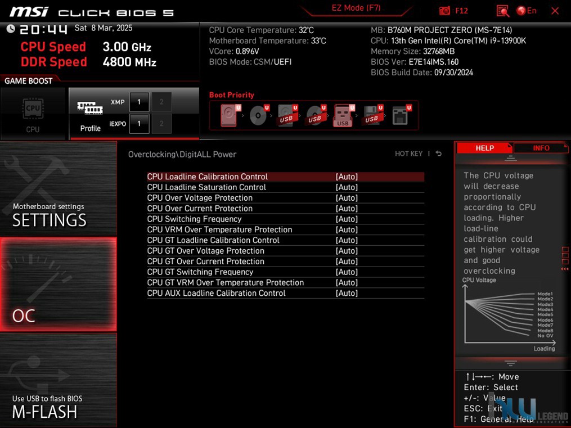571x428 pixels.
Task: Enable iEXPO profile 2
Action: [161, 124]
